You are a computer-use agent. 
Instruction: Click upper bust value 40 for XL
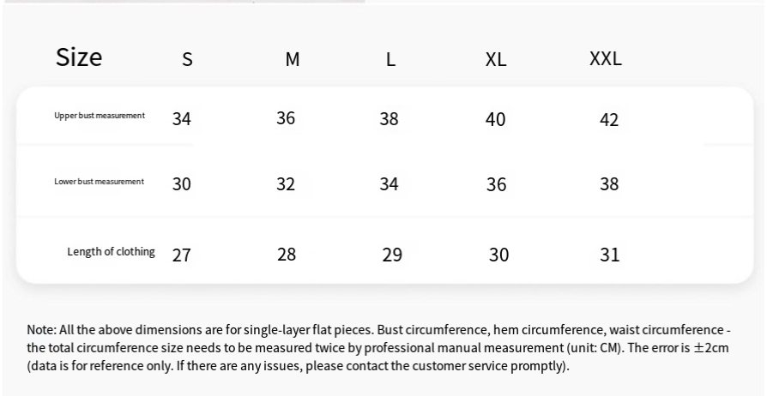point(495,119)
